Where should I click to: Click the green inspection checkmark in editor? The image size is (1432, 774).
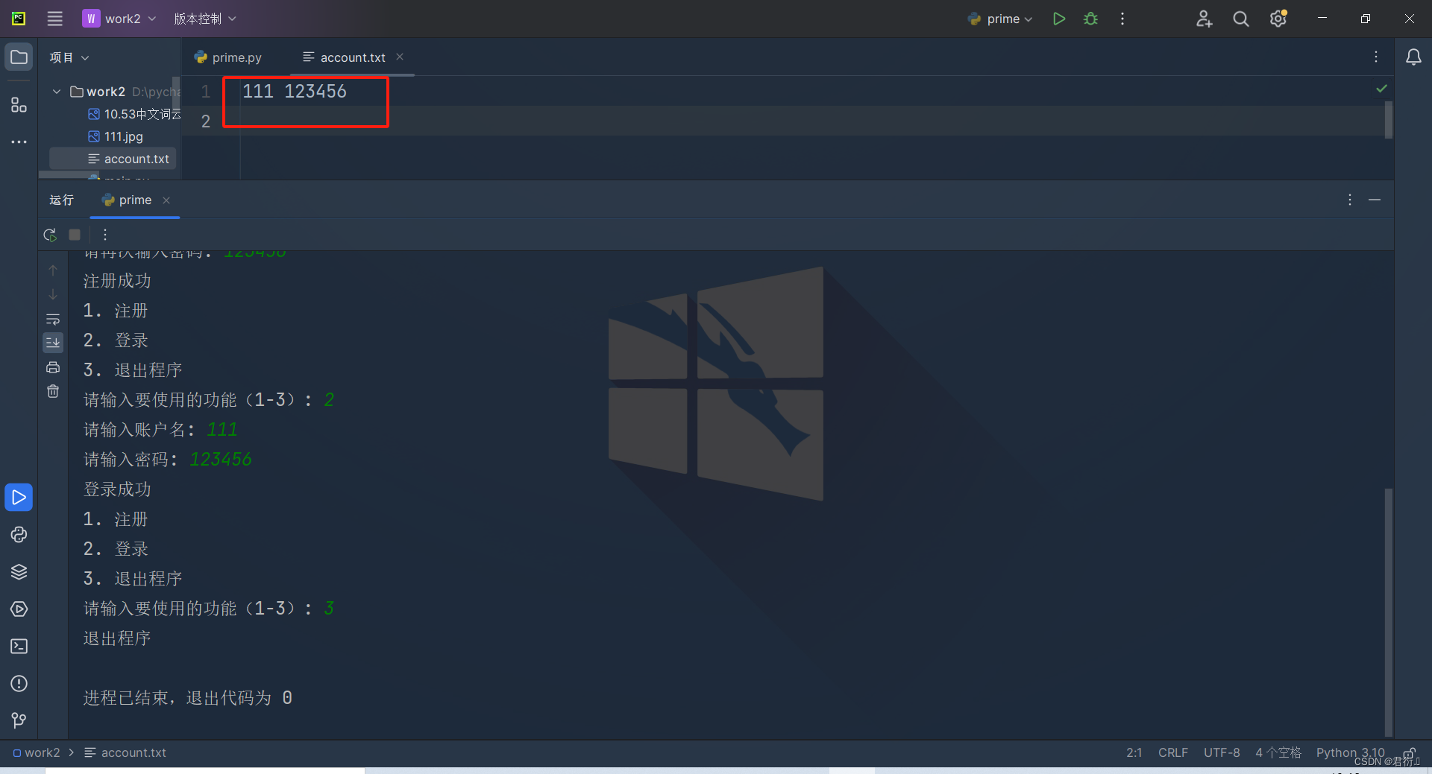(1381, 89)
